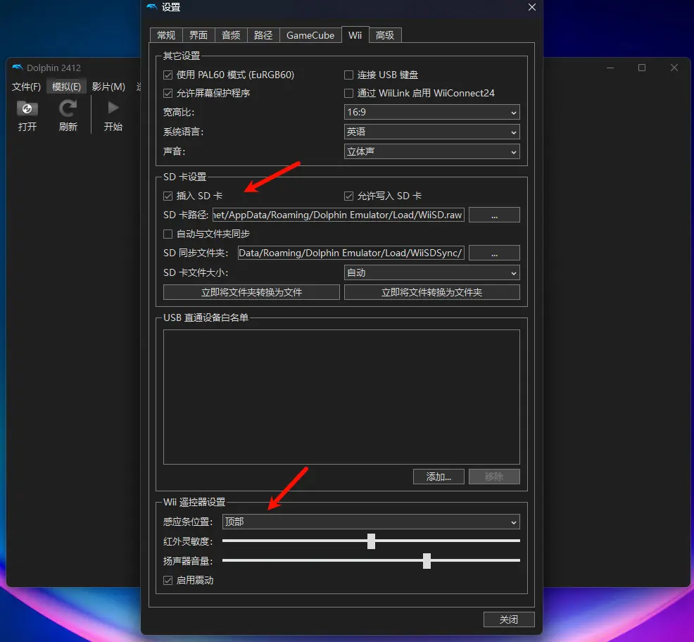Click the Dolphin logo in settings title bar
This screenshot has height=642, width=694.
click(152, 8)
